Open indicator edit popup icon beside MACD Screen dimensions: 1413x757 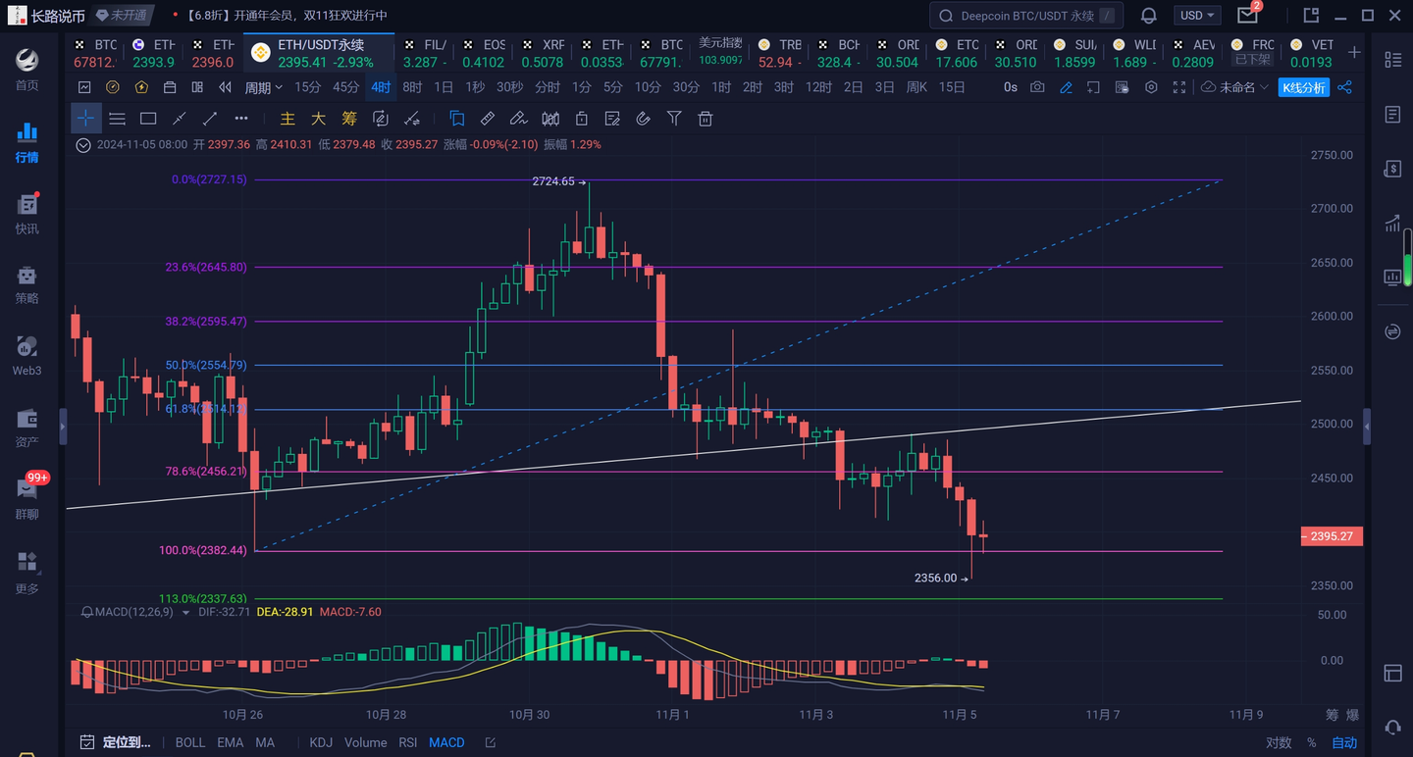pyautogui.click(x=491, y=742)
